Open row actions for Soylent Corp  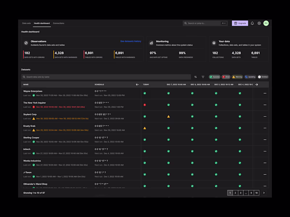click(265, 116)
